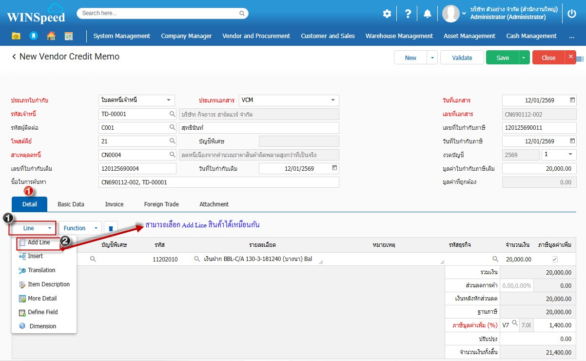Open the accounting period dropdown
Image resolution: width=586 pixels, height=361 pixels.
(x=570, y=155)
